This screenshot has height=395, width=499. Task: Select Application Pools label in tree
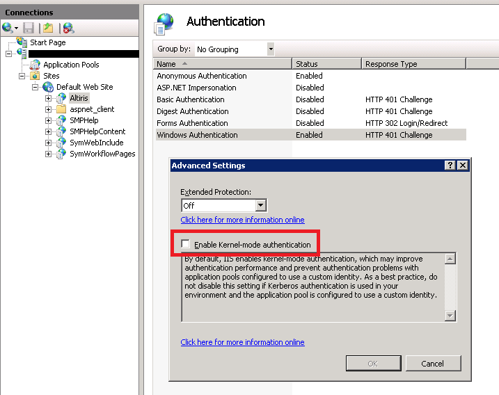(71, 65)
